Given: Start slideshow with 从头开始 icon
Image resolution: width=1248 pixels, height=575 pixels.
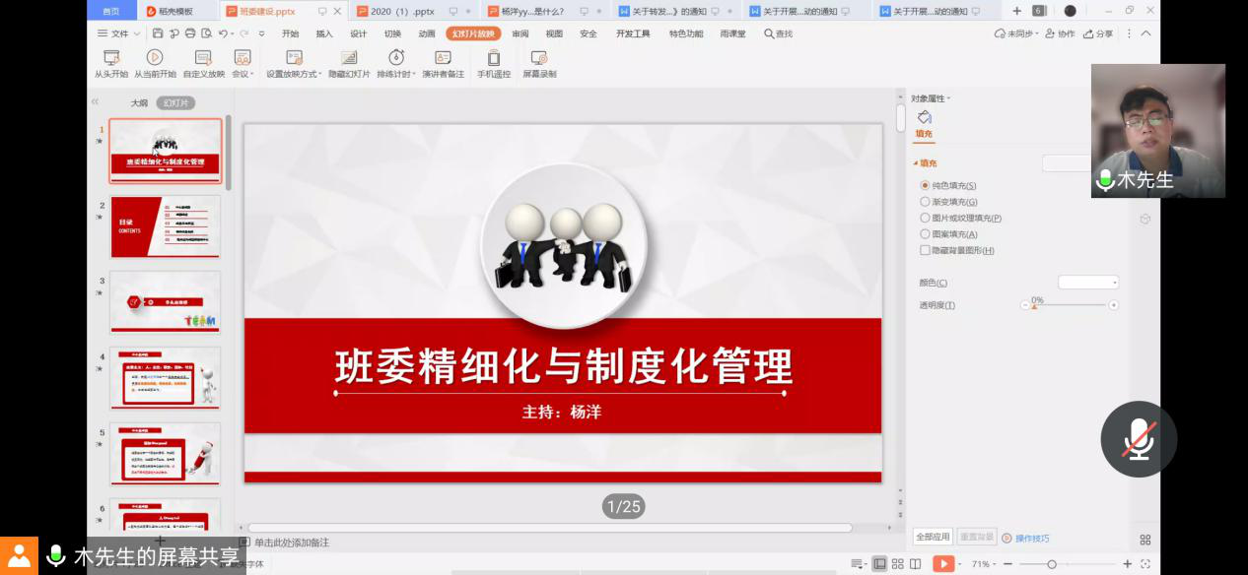Looking at the screenshot, I should 111,58.
